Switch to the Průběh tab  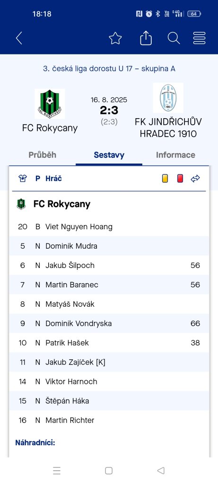point(42,155)
